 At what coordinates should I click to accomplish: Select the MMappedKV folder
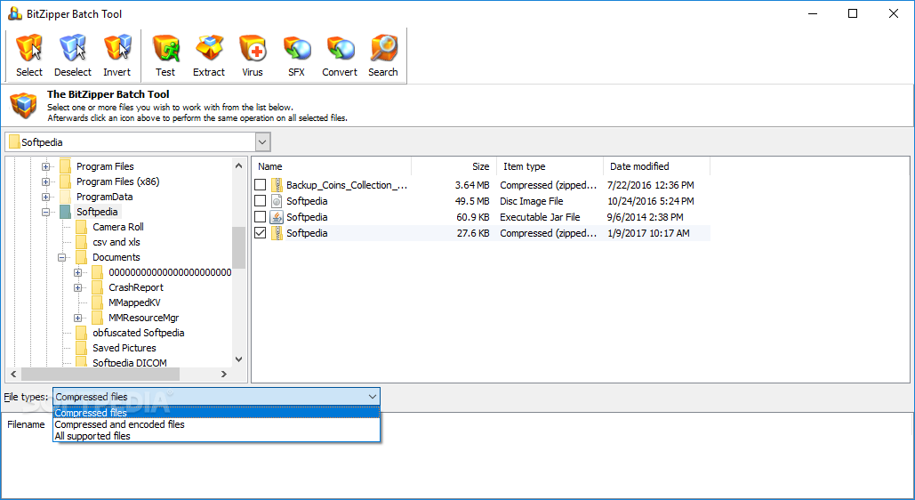pyautogui.click(x=134, y=302)
